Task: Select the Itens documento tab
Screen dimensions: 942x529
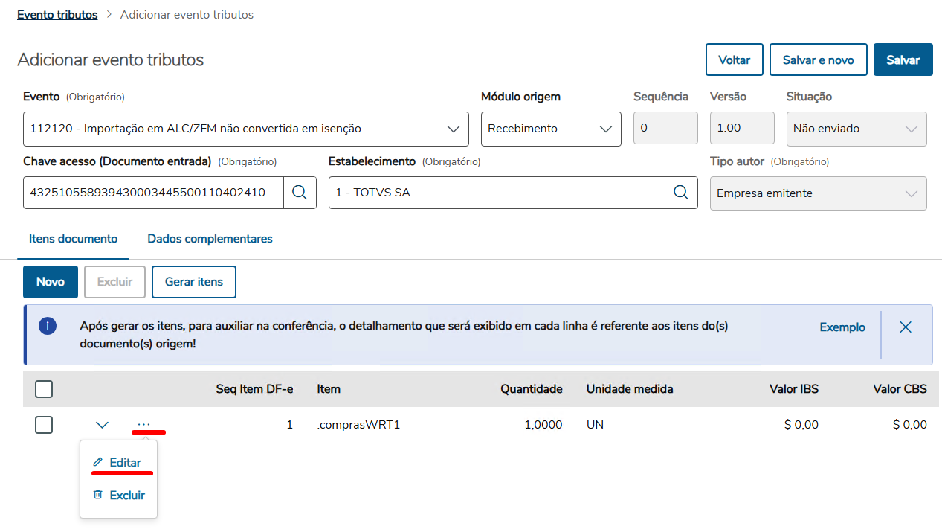Action: (73, 239)
